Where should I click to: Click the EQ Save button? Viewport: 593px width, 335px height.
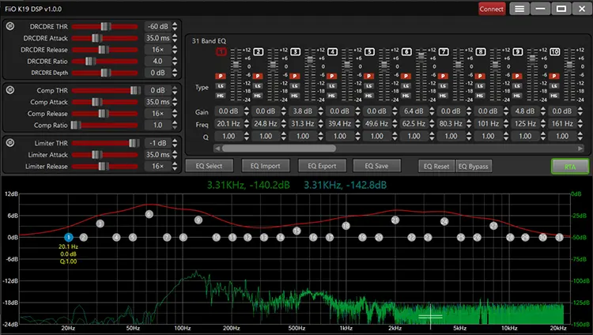pos(376,166)
